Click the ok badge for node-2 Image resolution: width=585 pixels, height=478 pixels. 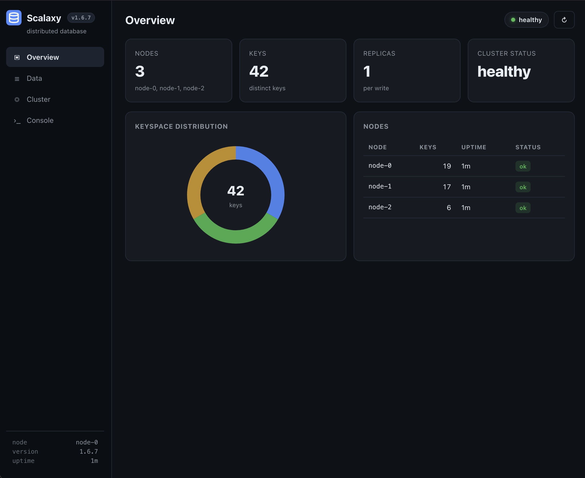point(523,208)
